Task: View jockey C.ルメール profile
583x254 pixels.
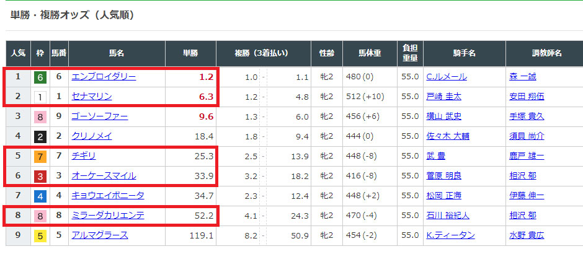Action: pyautogui.click(x=447, y=77)
